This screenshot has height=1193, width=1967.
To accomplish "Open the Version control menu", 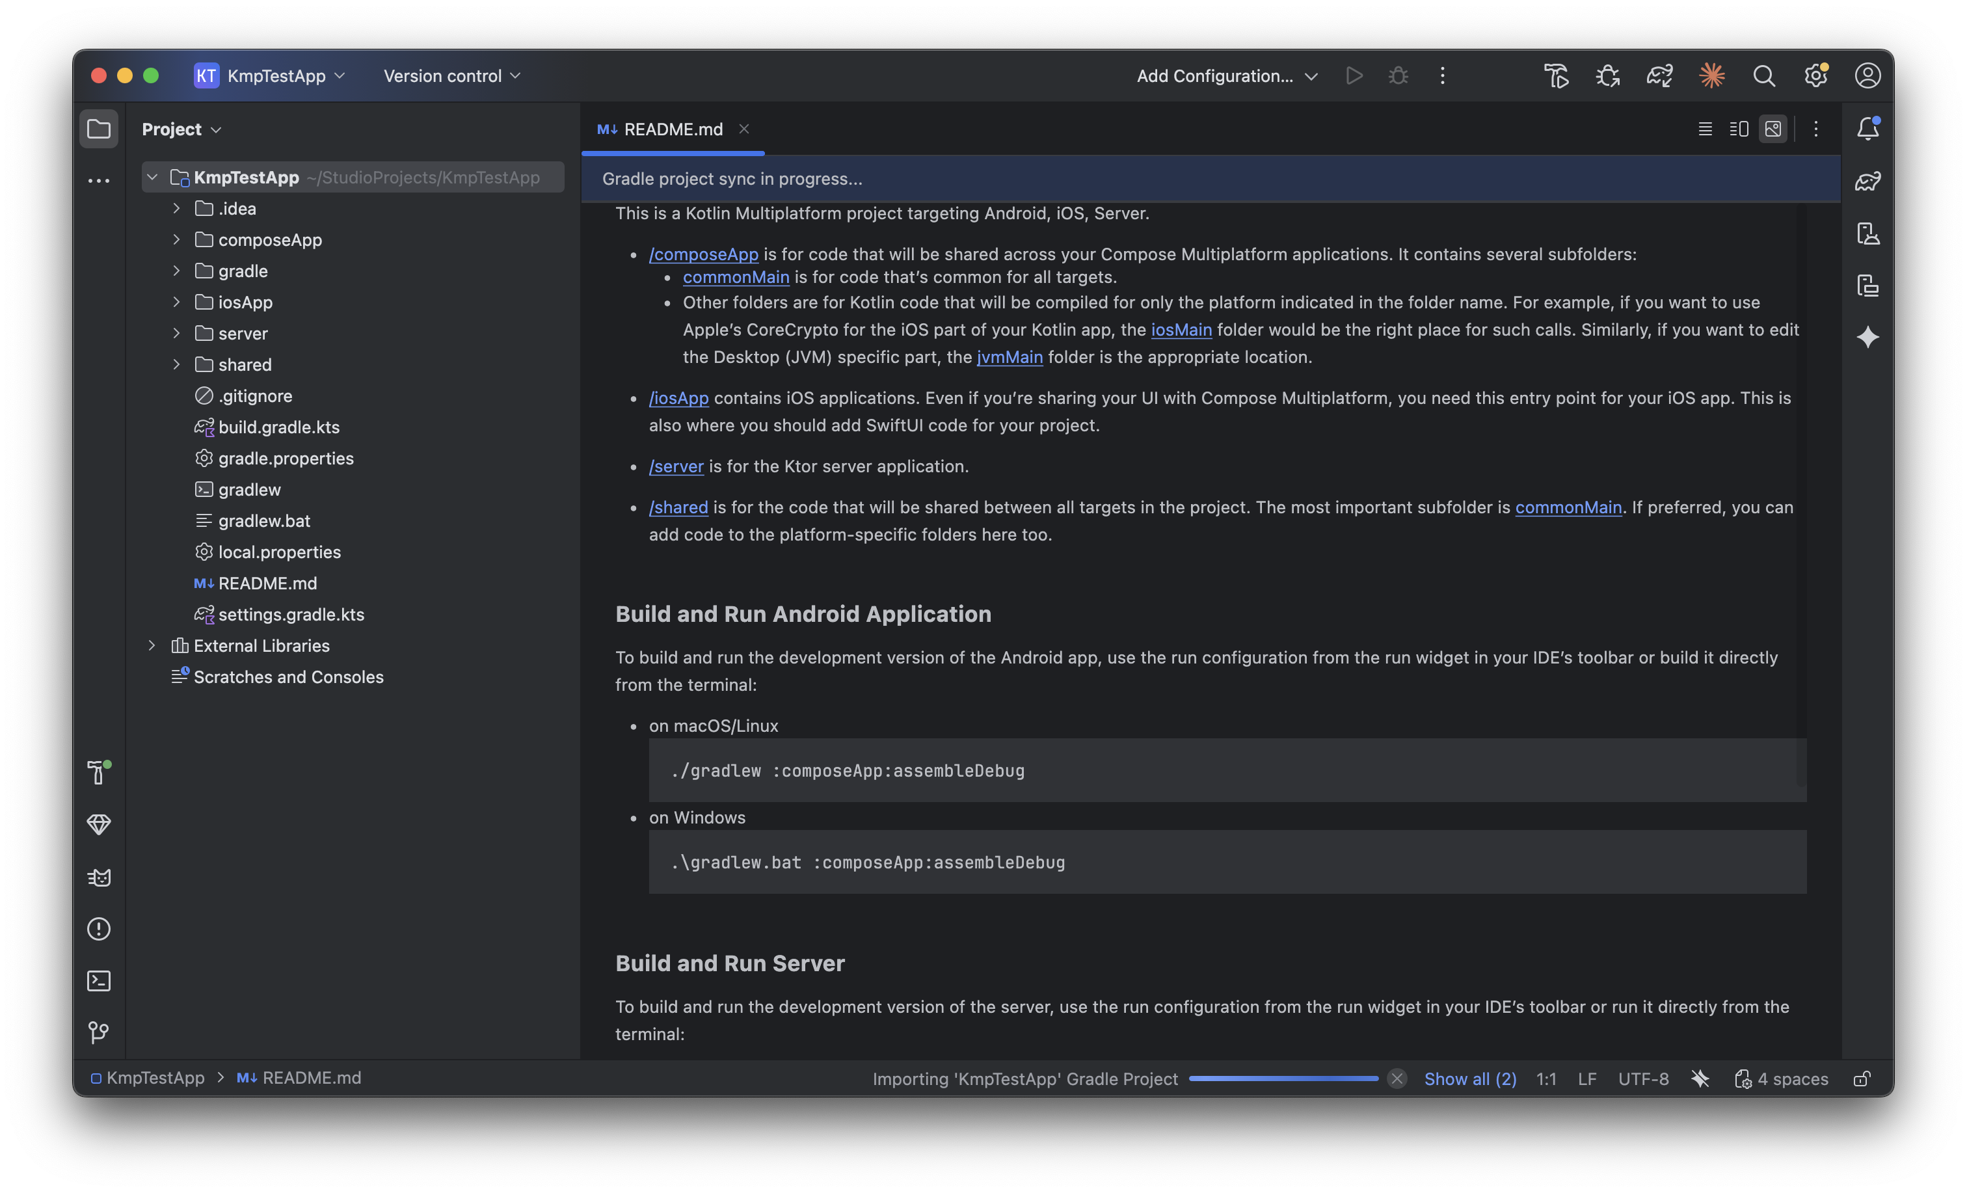I will point(452,76).
